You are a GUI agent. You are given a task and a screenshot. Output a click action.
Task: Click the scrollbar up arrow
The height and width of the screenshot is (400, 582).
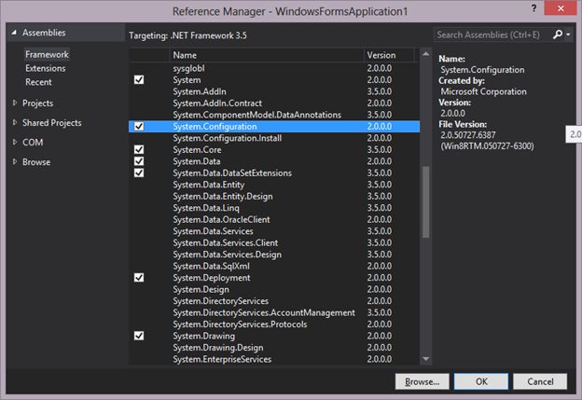425,54
